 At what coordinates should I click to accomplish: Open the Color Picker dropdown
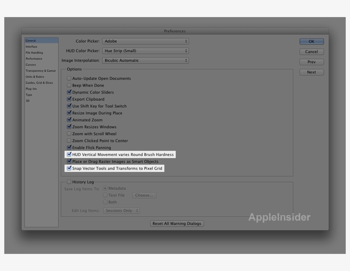click(x=145, y=41)
